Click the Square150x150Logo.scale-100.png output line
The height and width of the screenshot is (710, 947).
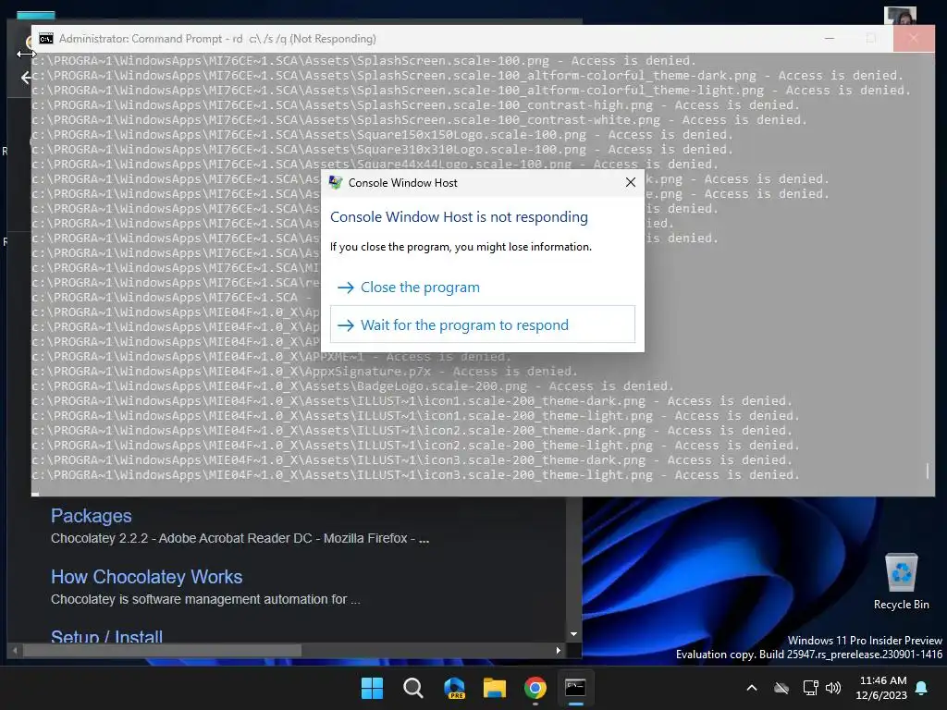382,135
